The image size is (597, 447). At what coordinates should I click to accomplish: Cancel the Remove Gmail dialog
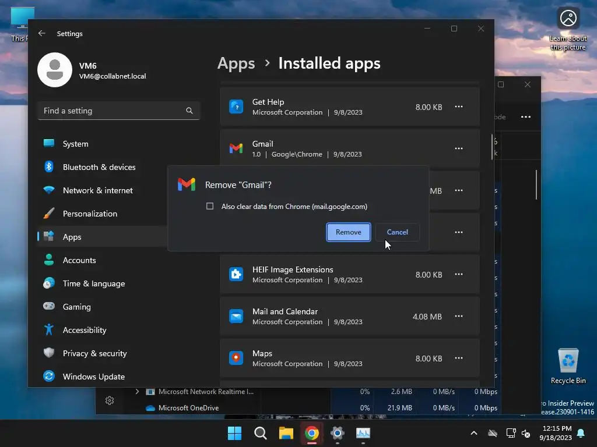coord(397,232)
